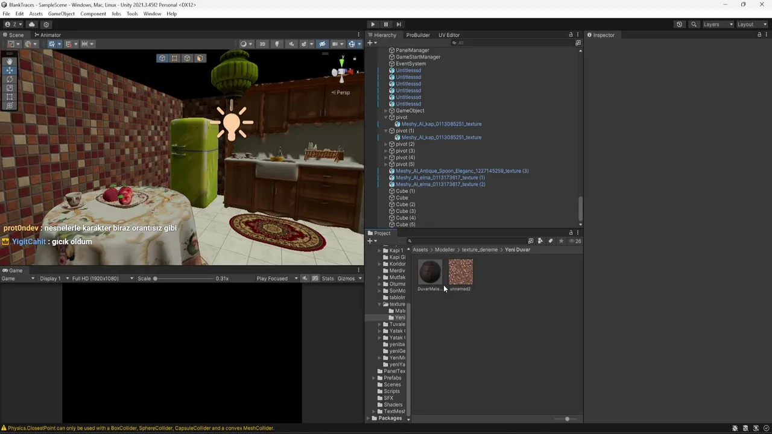Switch to the ProBuilder tab
772x434 pixels.
coord(417,35)
